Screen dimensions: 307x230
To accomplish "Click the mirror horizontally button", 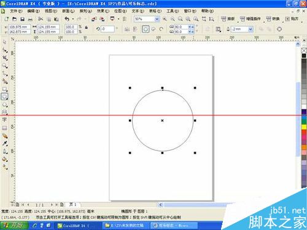I will (x=127, y=29).
